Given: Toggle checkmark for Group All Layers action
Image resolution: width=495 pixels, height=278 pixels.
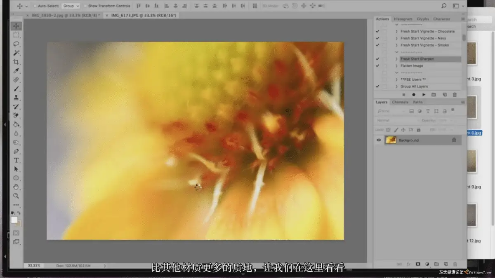Looking at the screenshot, I should pos(377,86).
